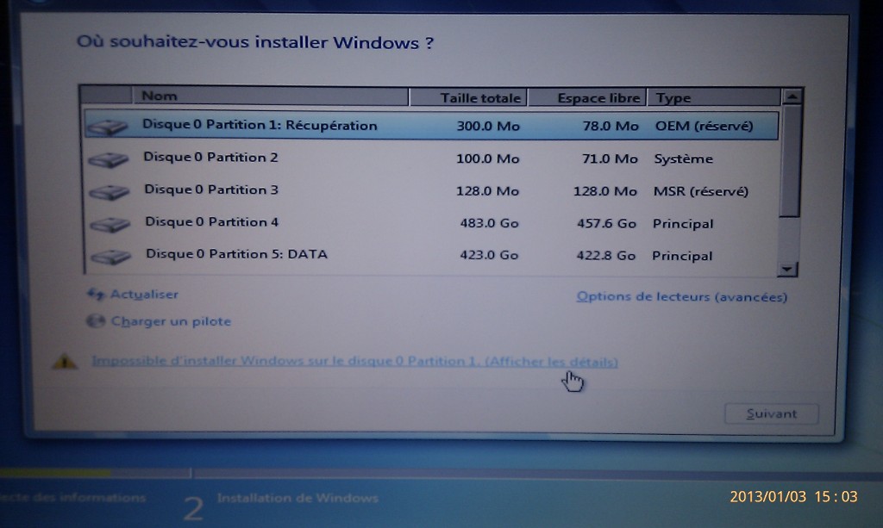Open Options de lecteurs (avancées)
This screenshot has height=528, width=883.
(681, 296)
